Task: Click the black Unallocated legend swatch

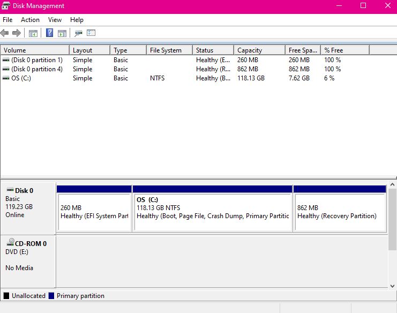Action: coord(6,296)
